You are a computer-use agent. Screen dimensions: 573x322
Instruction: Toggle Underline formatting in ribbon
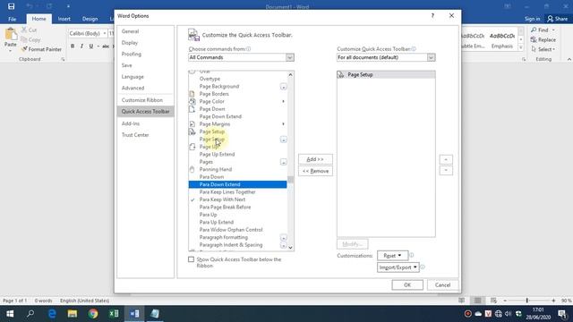click(x=91, y=46)
